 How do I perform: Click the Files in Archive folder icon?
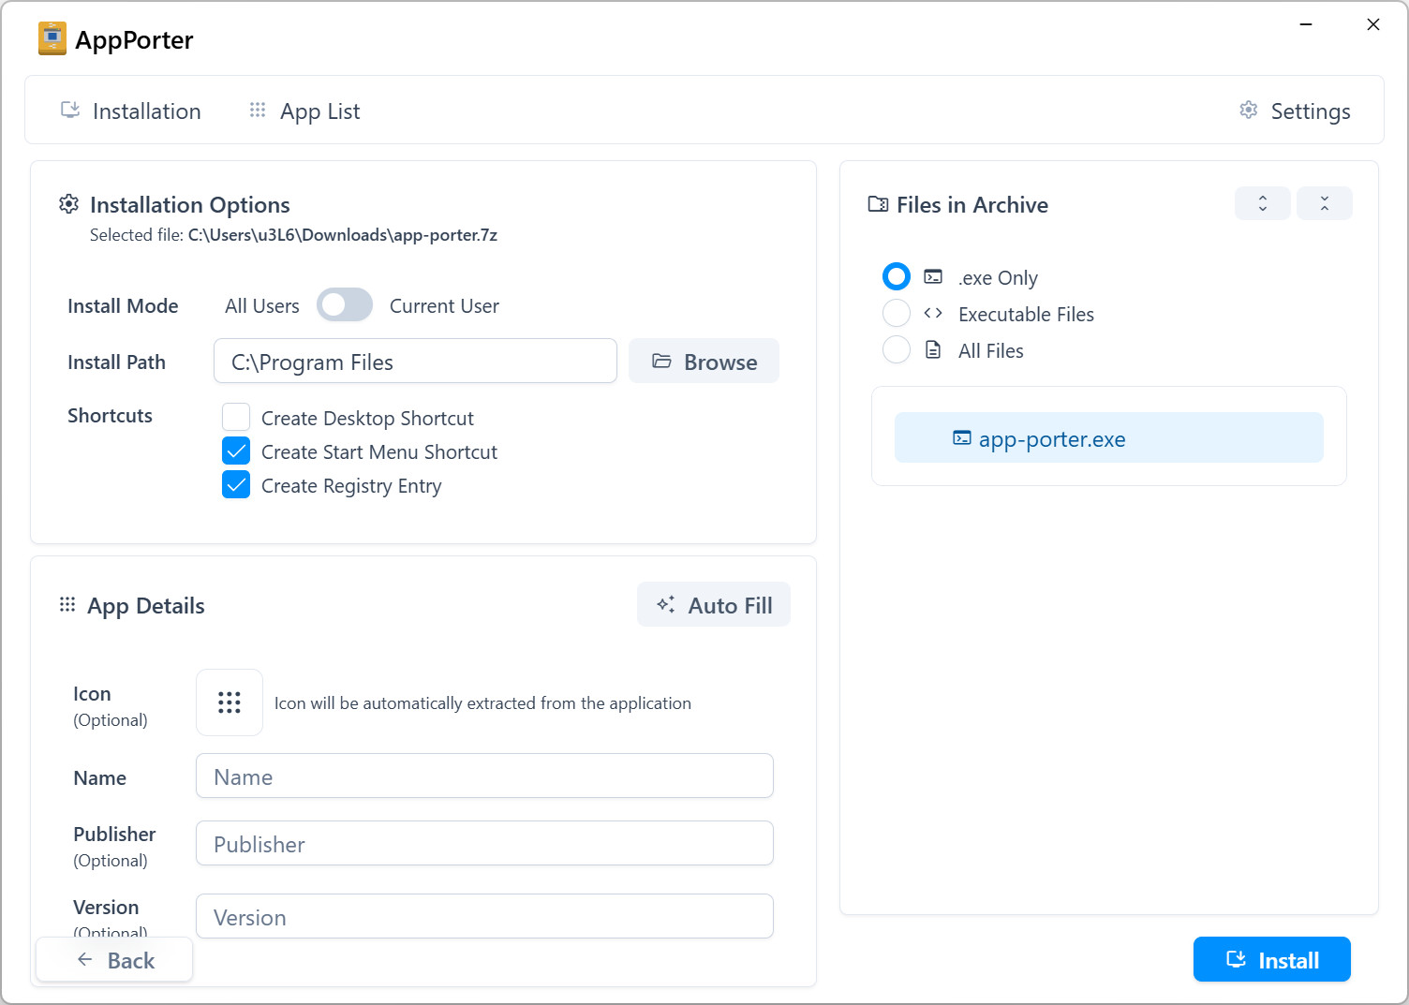pyautogui.click(x=878, y=204)
